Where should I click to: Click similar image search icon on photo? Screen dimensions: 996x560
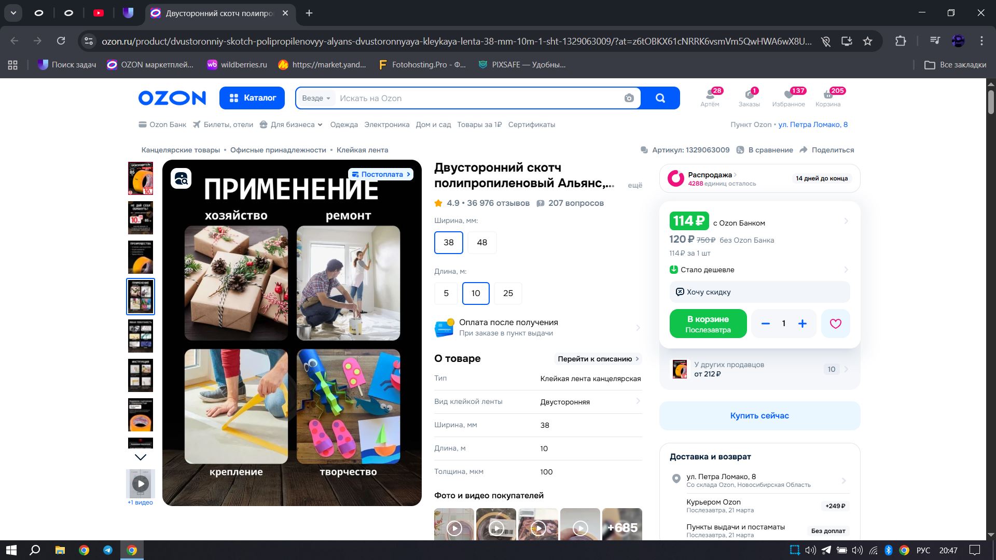181,179
